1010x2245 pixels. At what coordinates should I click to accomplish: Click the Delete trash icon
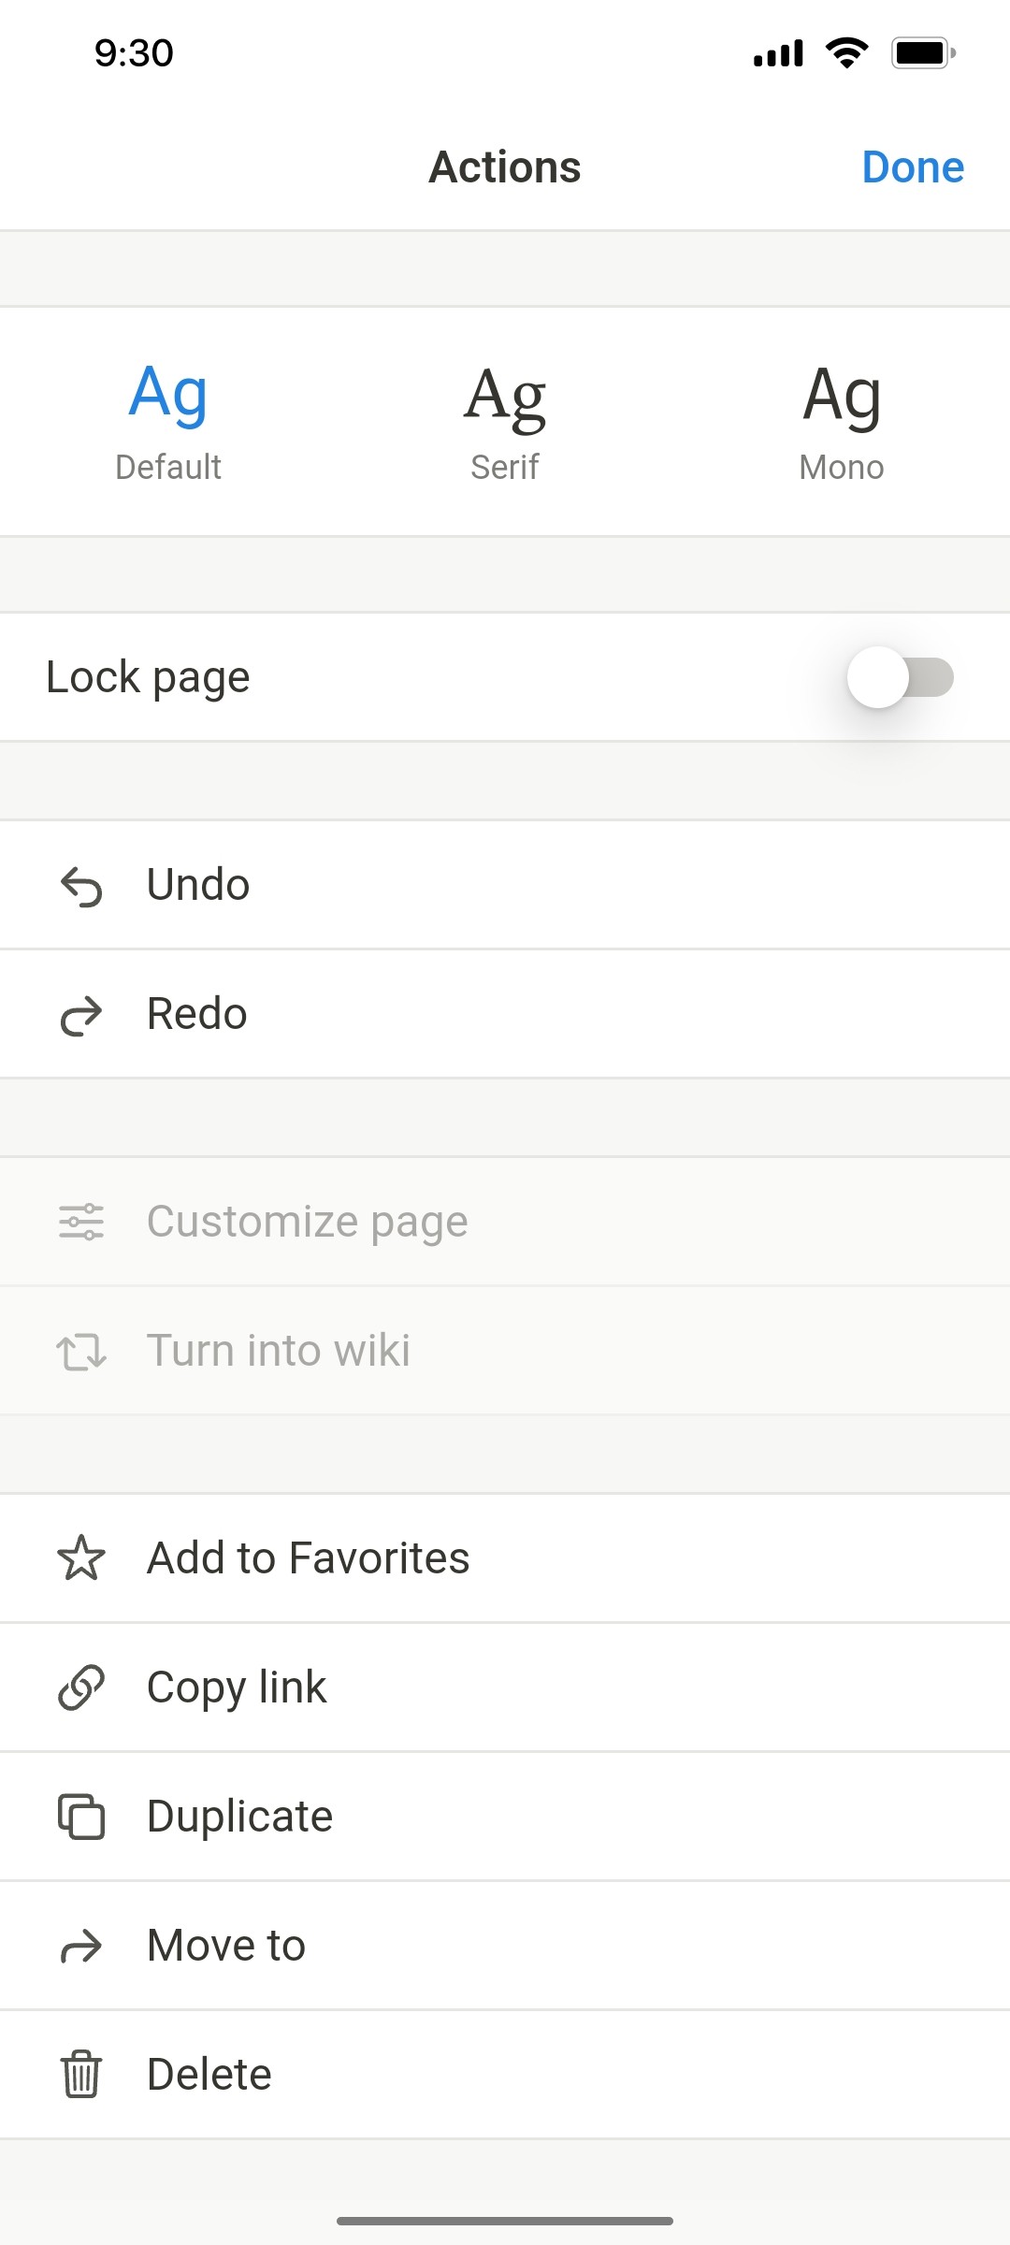click(82, 2074)
